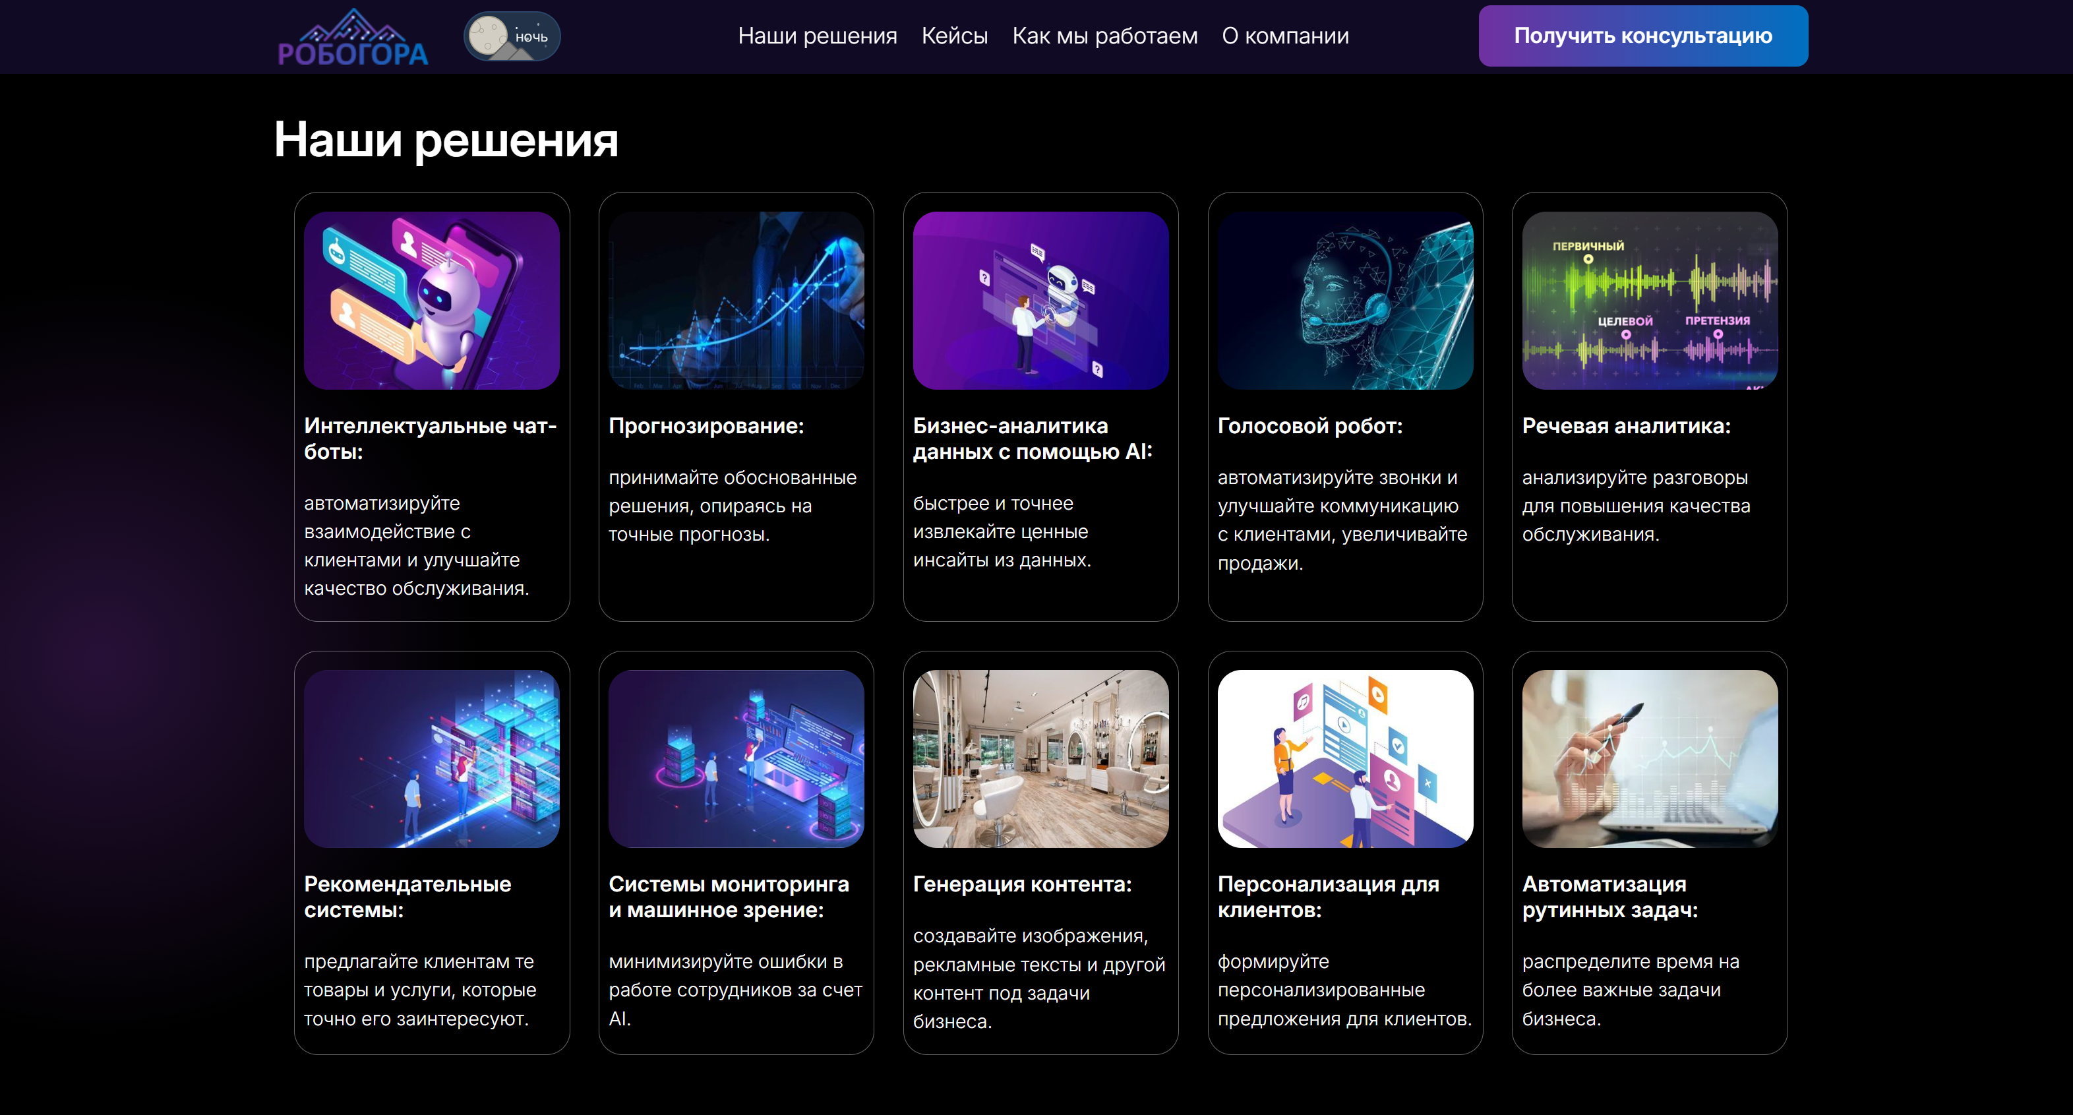This screenshot has width=2073, height=1115.
Task: Select the Интеллектуальные чат-боты title
Action: tap(431, 438)
